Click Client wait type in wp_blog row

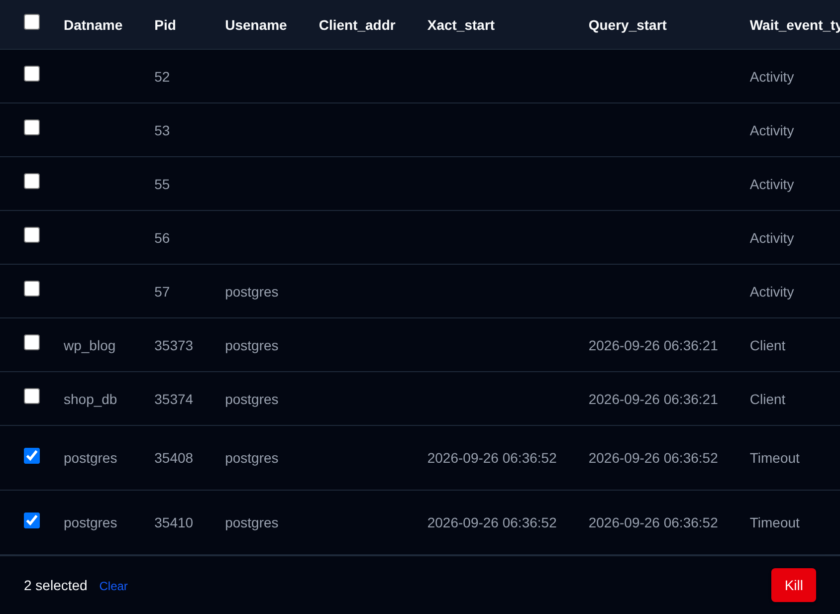(x=767, y=346)
